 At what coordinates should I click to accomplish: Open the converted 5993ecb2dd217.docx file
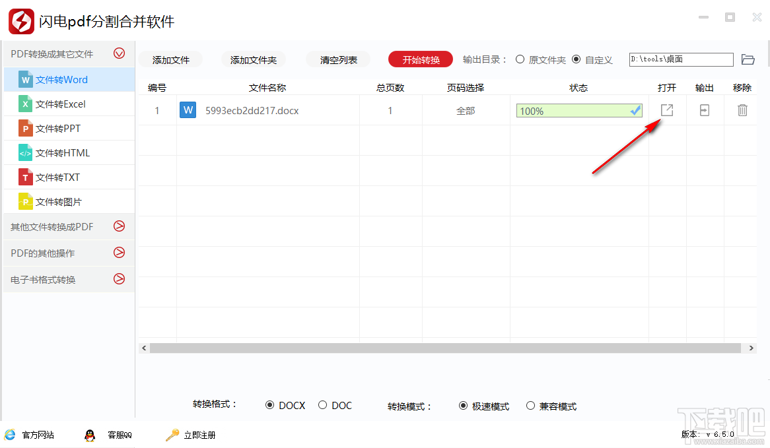(x=666, y=110)
